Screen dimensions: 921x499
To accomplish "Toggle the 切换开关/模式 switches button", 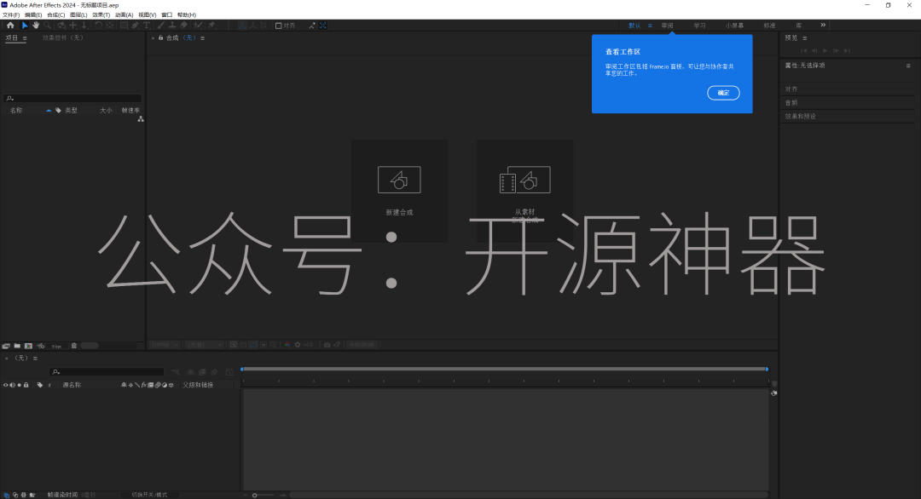I will (149, 495).
